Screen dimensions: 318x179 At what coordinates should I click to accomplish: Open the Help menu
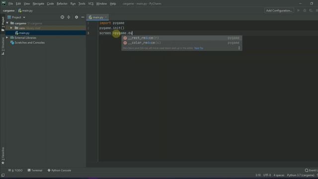pos(113,3)
